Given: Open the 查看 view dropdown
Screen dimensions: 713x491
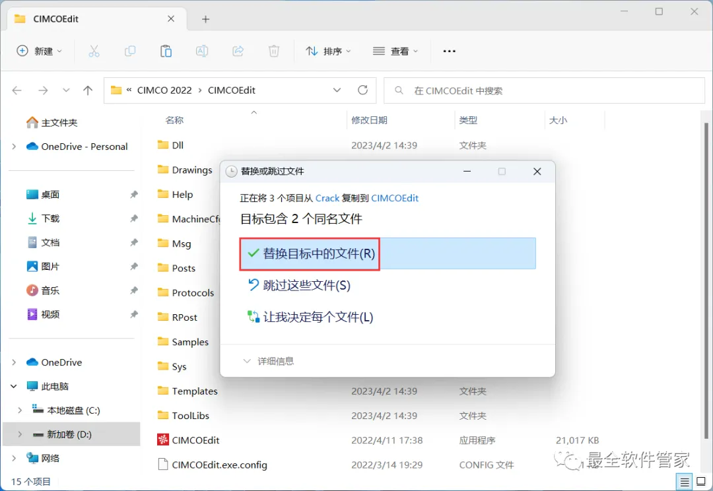Looking at the screenshot, I should tap(395, 51).
